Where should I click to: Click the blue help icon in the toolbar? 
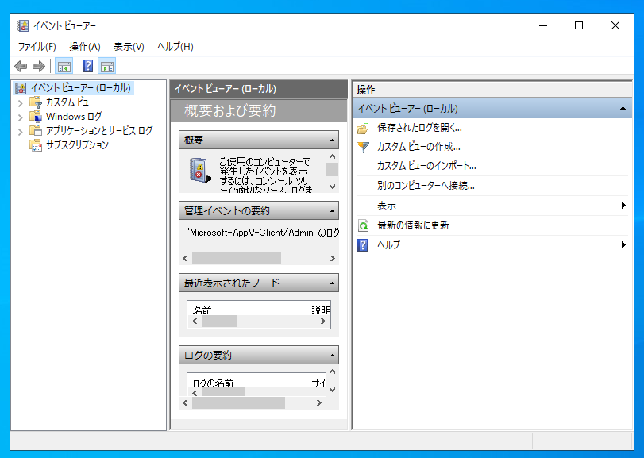point(88,66)
